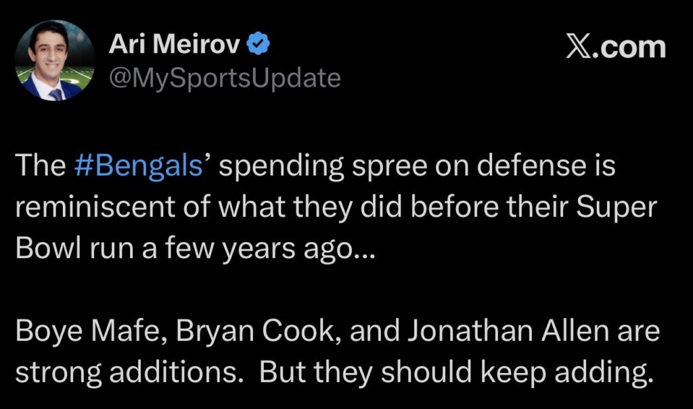The image size is (693, 409).
Task: Open the #Bengals hashtag link
Action: [138, 166]
